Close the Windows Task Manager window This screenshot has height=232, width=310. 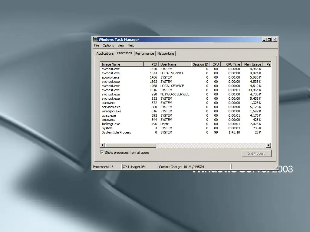[275, 40]
